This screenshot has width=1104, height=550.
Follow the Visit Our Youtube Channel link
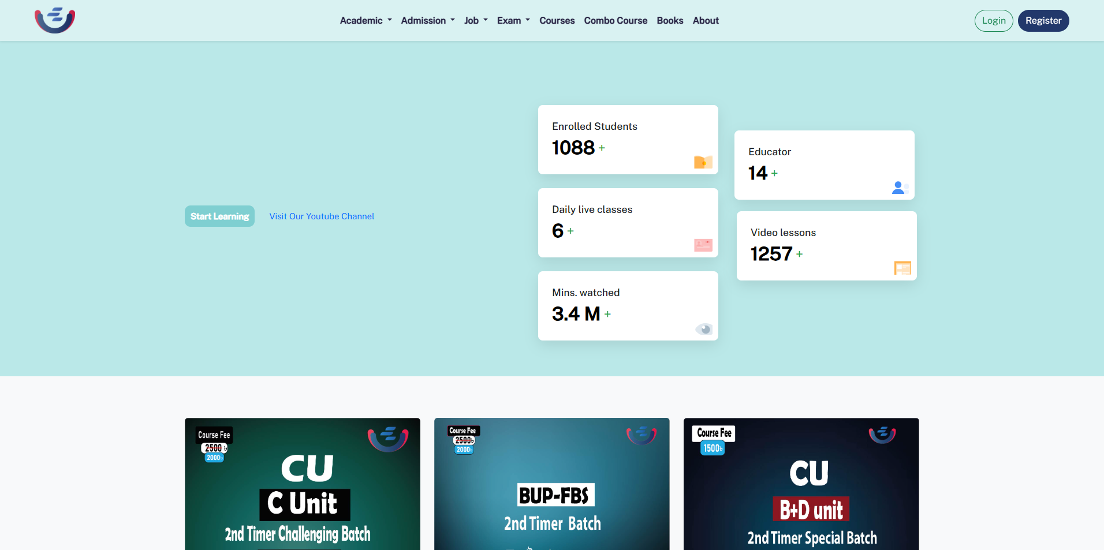(322, 216)
